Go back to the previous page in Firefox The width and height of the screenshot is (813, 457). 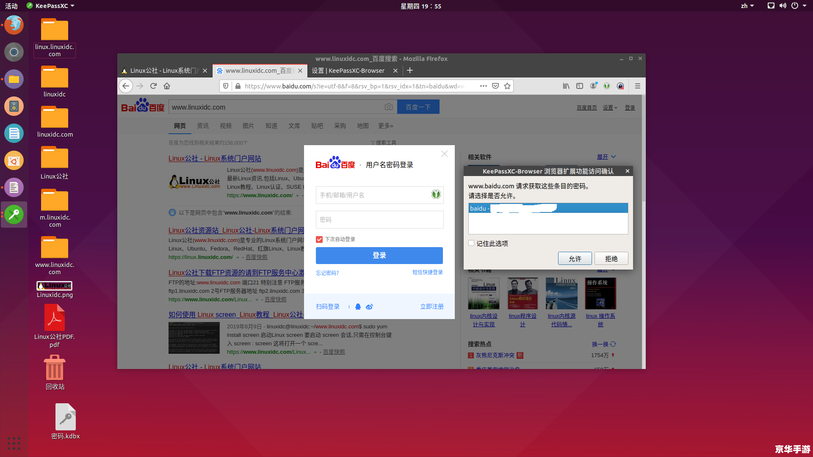point(126,86)
